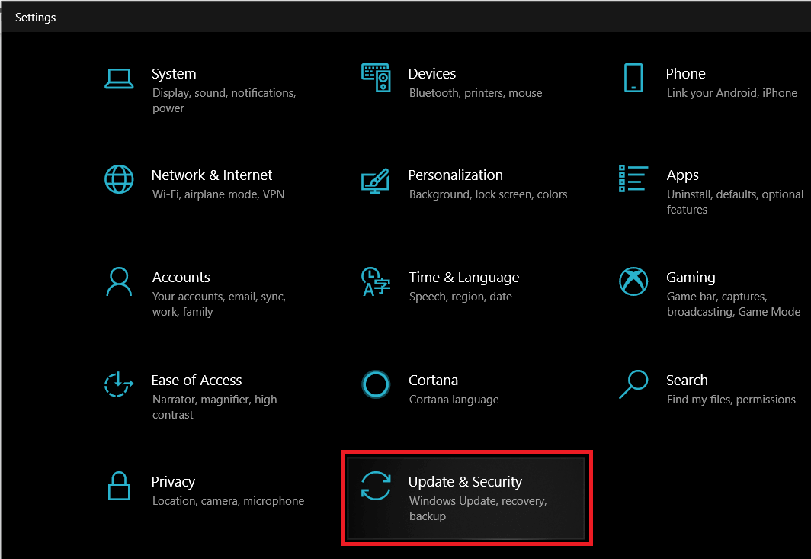The image size is (811, 559).
Task: Click the Search magnifier icon
Action: click(x=633, y=384)
